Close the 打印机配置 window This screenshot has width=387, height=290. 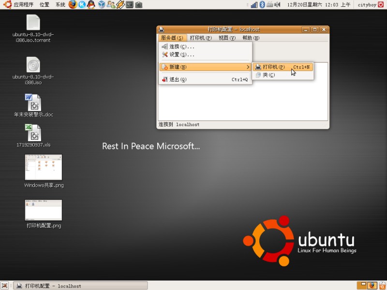(324, 29)
